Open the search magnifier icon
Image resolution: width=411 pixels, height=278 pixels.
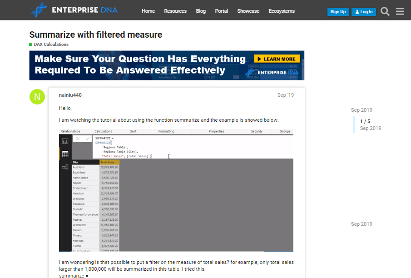385,11
